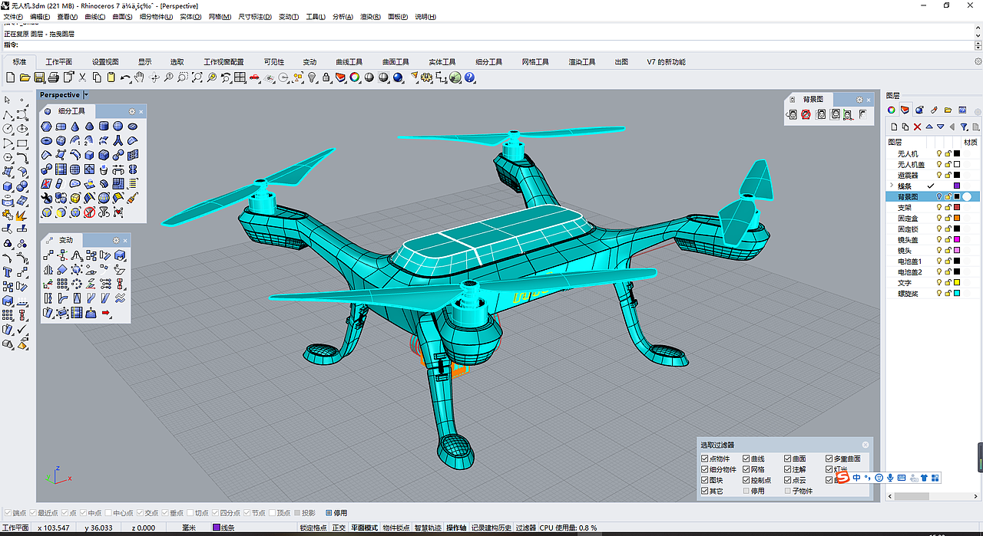Screen dimensions: 983x536
Task: Toggle the 控制点 filter checkbox
Action: pos(746,480)
